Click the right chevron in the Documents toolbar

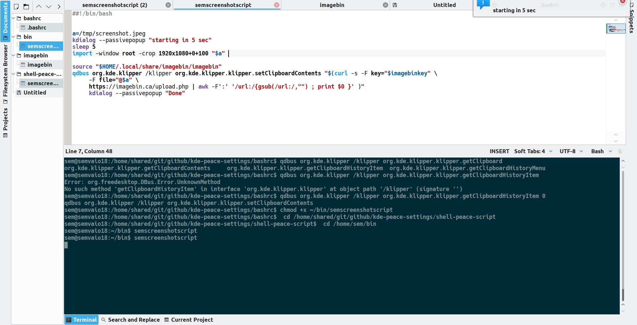(59, 6)
